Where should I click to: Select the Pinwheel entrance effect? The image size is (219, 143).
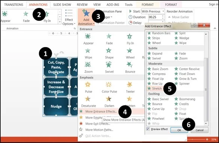point(156,119)
